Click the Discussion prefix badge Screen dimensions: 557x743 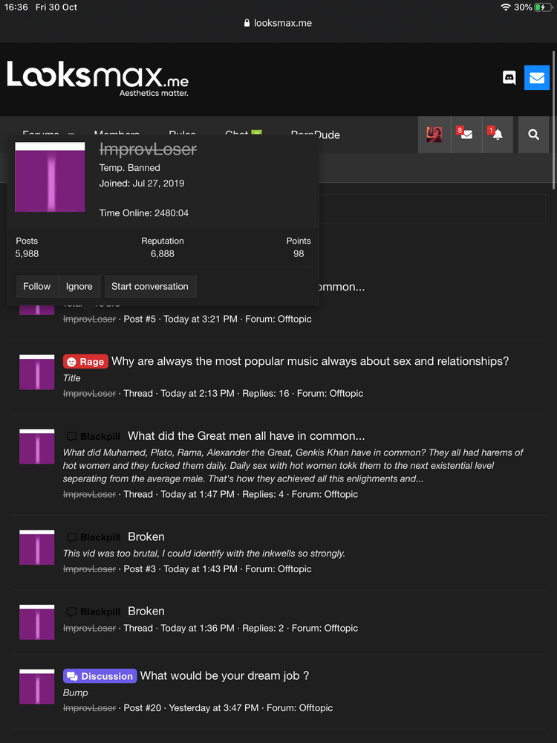coord(100,676)
